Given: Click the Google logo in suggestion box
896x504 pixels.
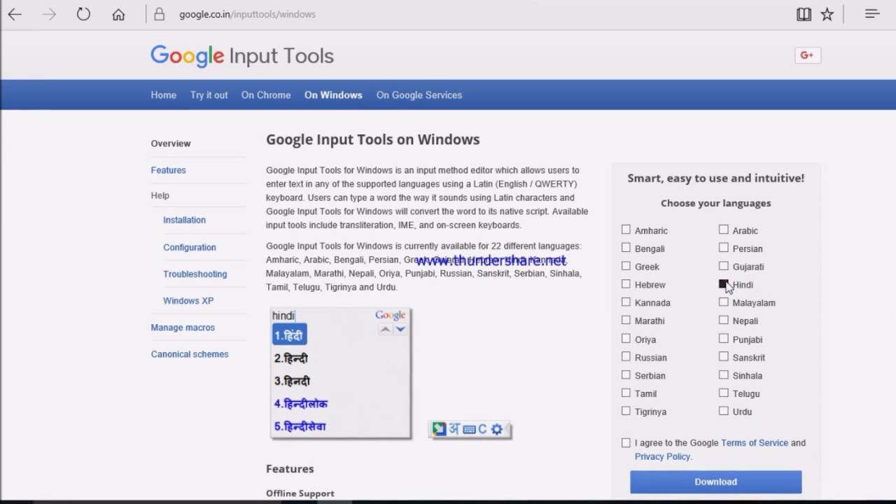Looking at the screenshot, I should (390, 315).
